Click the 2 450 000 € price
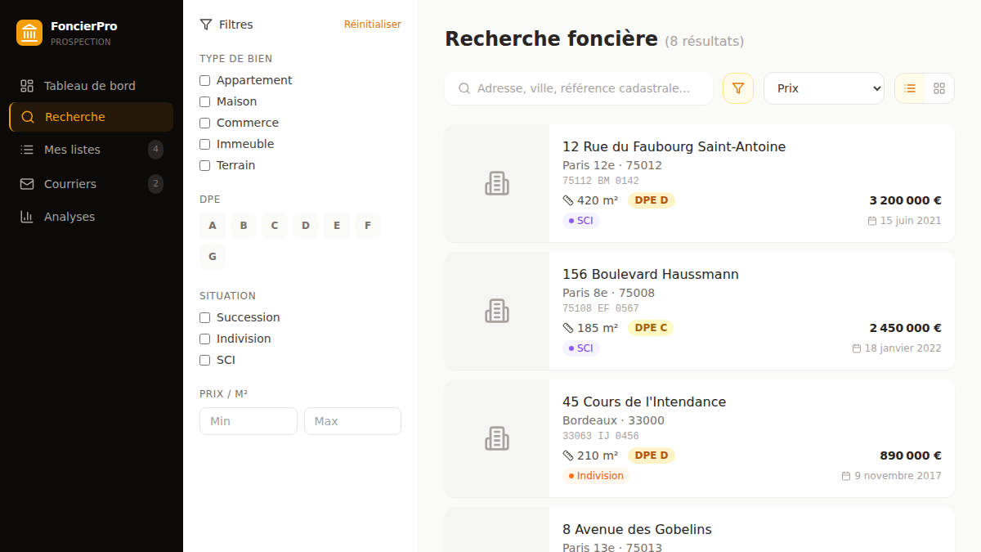This screenshot has height=552, width=981. click(906, 328)
